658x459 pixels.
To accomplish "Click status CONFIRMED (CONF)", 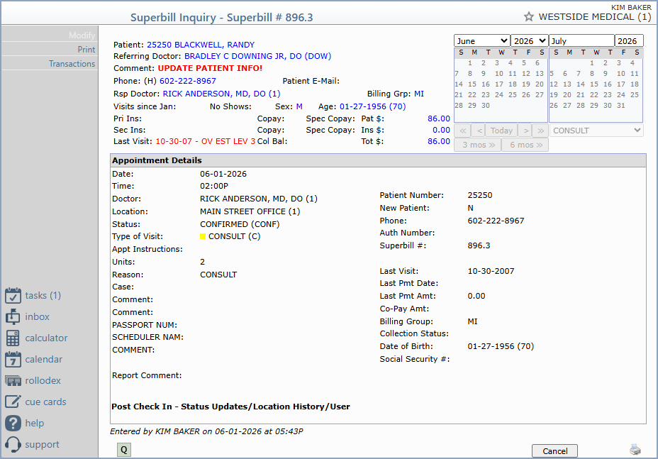I will click(240, 224).
